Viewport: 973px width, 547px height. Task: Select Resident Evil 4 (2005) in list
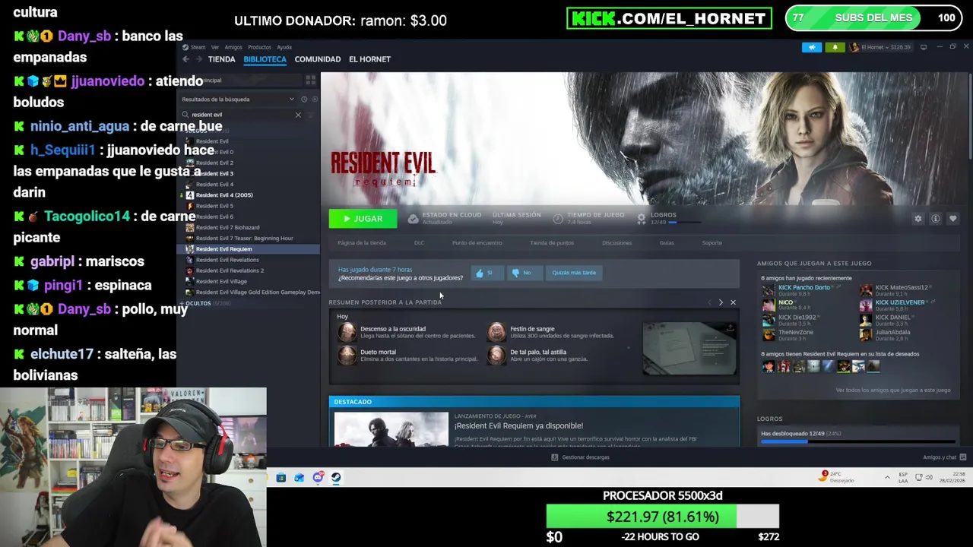tap(224, 195)
